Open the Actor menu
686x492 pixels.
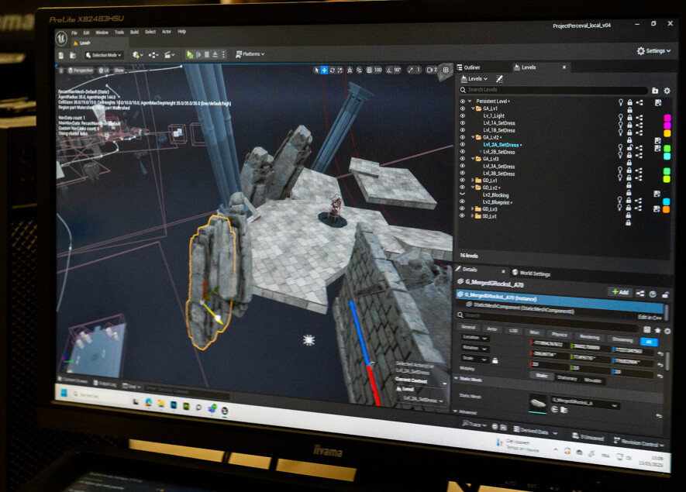(x=167, y=32)
